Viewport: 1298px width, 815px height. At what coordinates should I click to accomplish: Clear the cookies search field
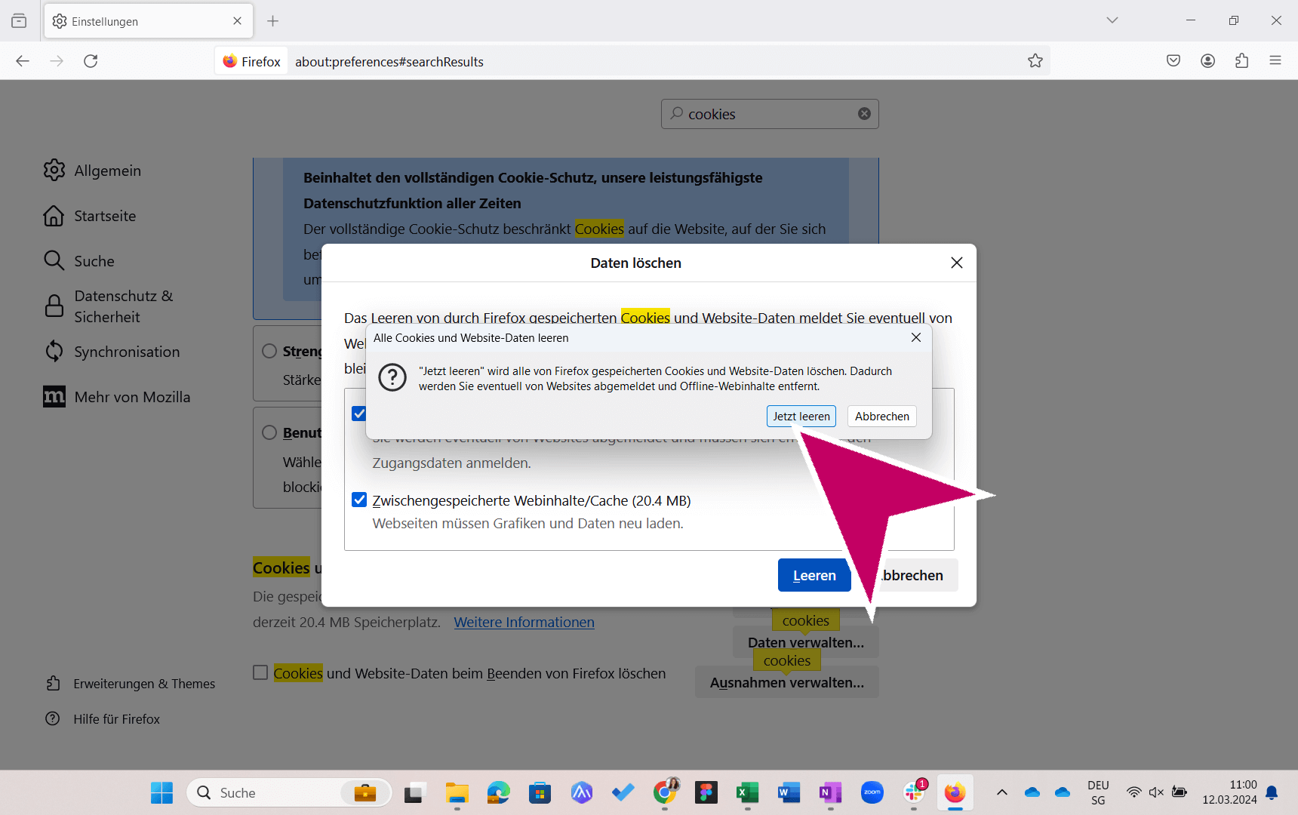click(864, 114)
